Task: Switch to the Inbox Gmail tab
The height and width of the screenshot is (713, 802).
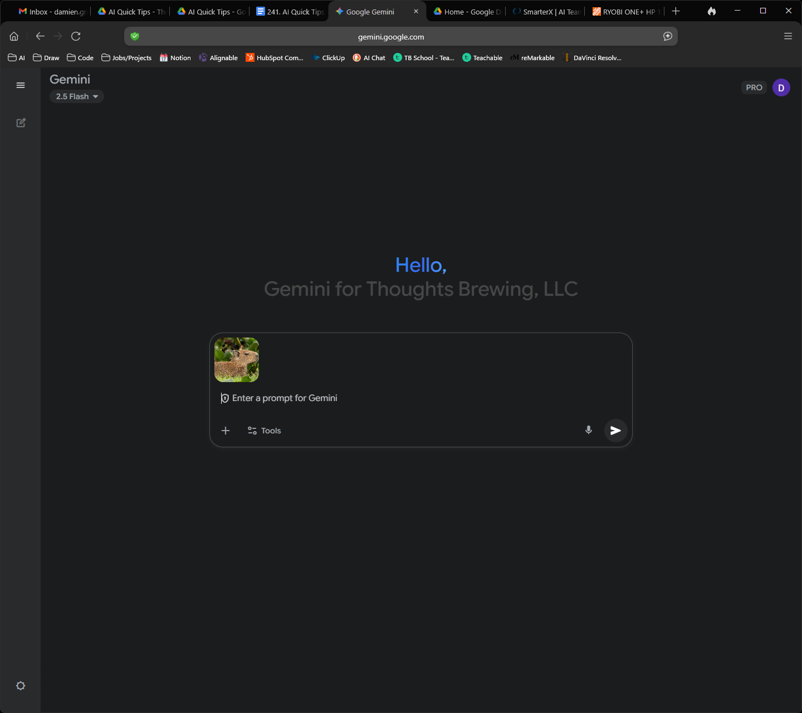Action: coord(50,11)
